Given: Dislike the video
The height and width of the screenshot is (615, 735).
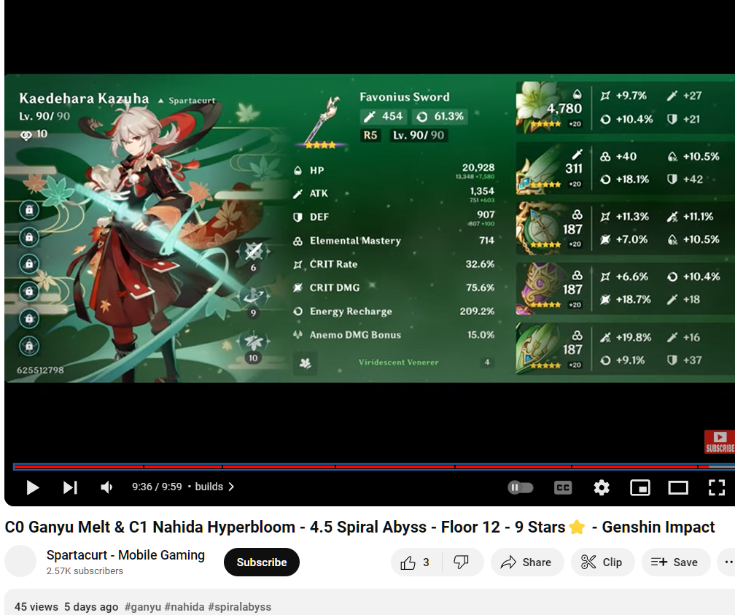Looking at the screenshot, I should [x=462, y=562].
